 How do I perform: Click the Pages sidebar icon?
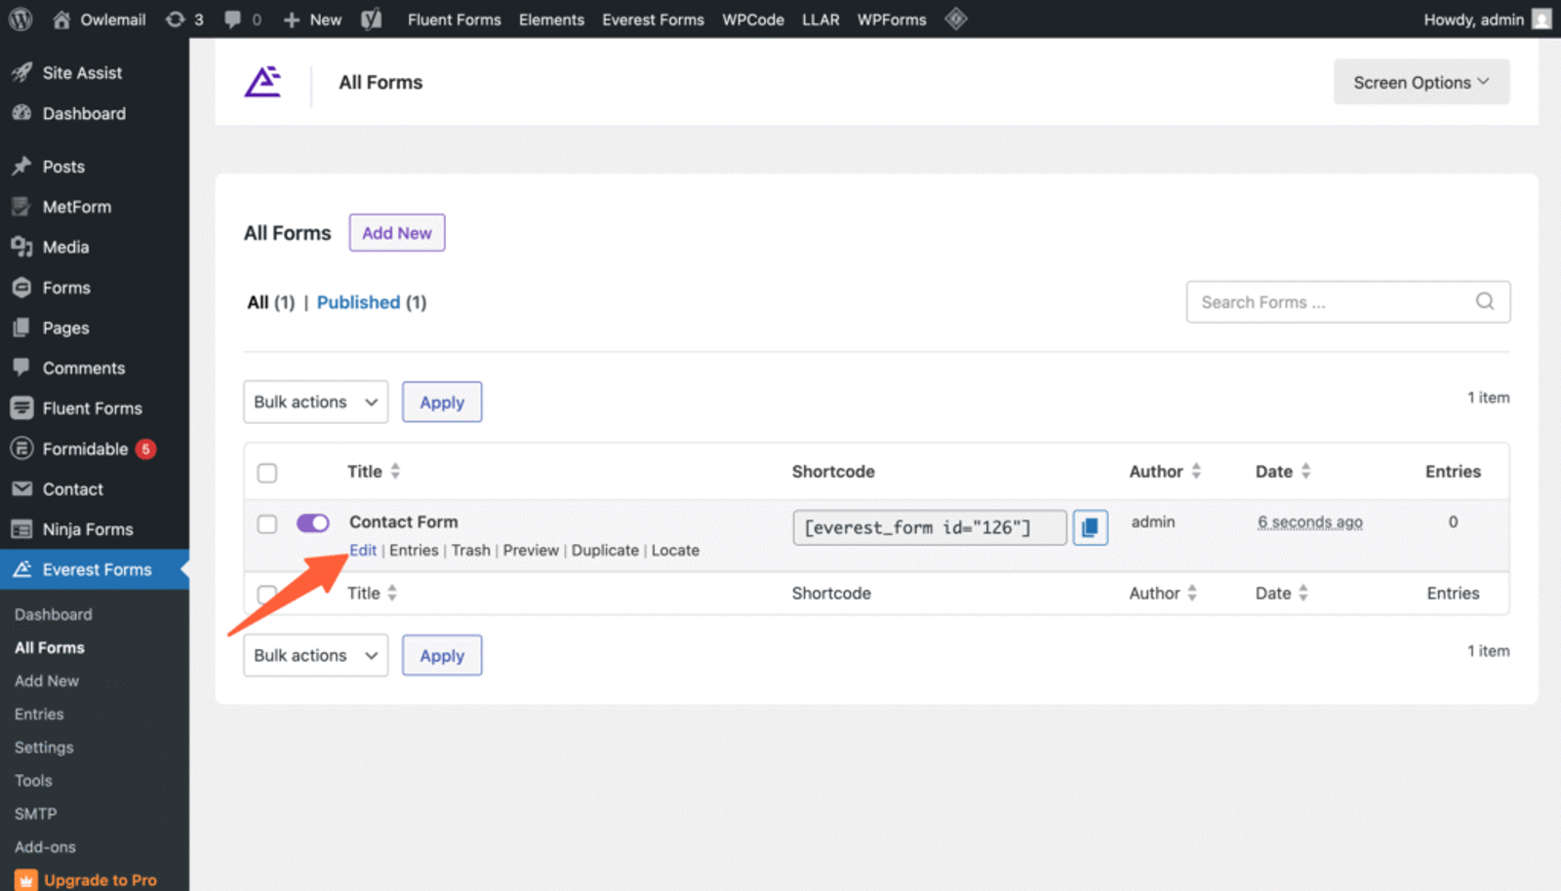pos(21,328)
